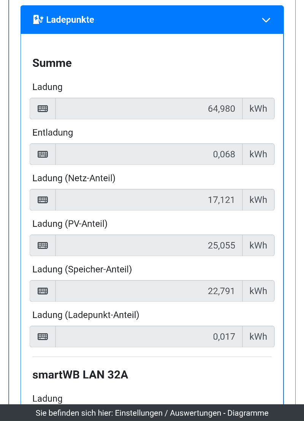Click kWh unit label in Speicher-Anteil row
Image resolution: width=304 pixels, height=421 pixels.
click(x=258, y=291)
